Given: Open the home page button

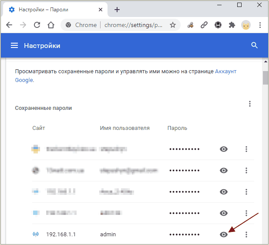Looking at the screenshot, I should [51, 25].
